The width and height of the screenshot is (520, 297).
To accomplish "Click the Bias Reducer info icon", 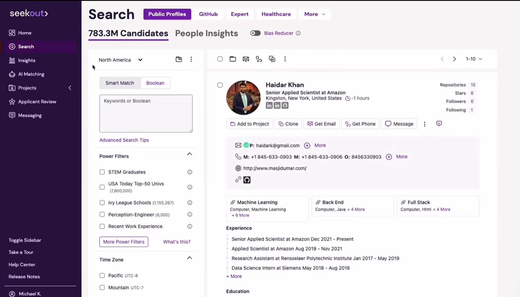I will click(x=298, y=33).
